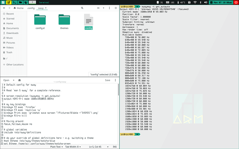This screenshot has height=149, width=239.
Task: Check CPU usage indicator showing 3%
Action: click(160, 2)
